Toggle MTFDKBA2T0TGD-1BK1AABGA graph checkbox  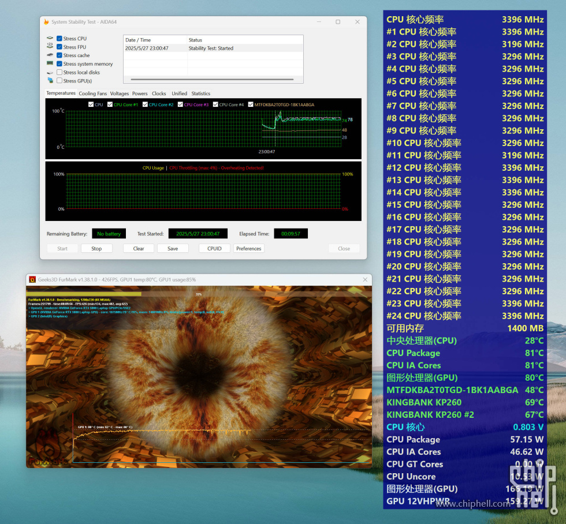coord(251,104)
